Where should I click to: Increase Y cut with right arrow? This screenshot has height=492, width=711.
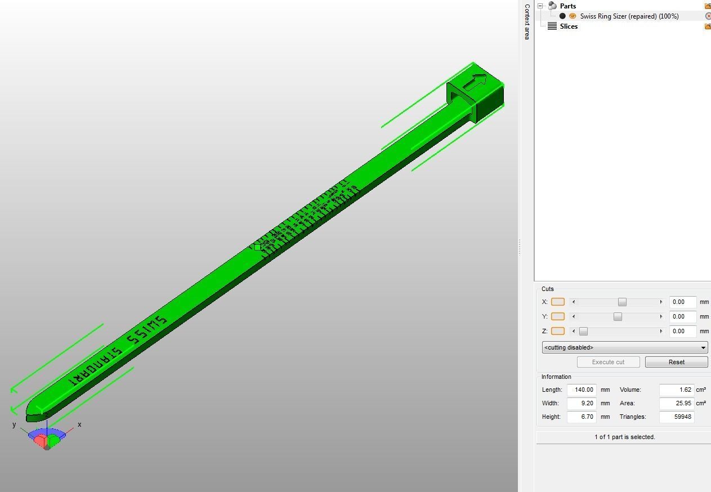point(661,316)
